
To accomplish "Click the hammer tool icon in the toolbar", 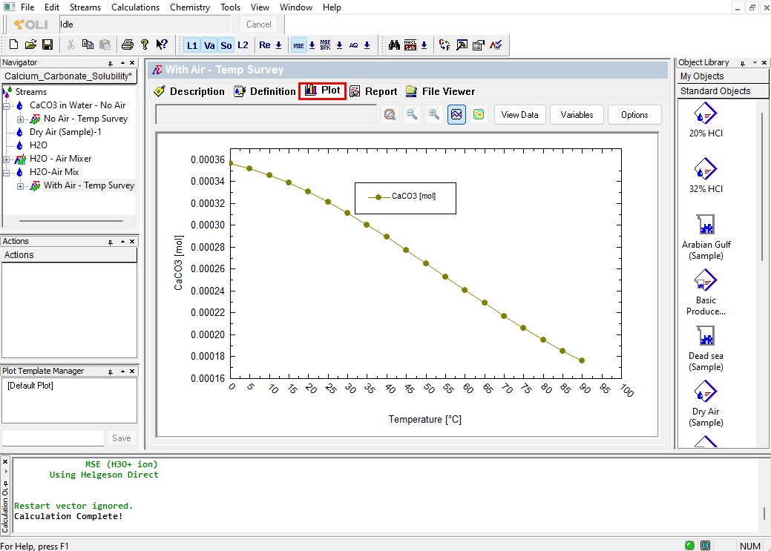I will click(462, 45).
